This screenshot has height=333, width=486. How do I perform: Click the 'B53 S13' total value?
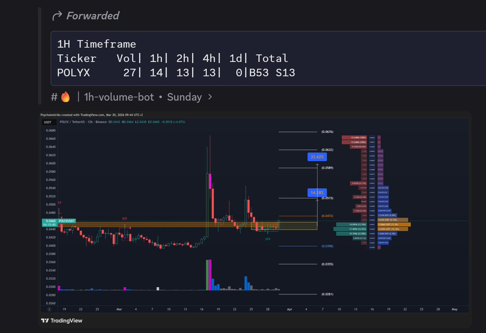[x=272, y=73]
